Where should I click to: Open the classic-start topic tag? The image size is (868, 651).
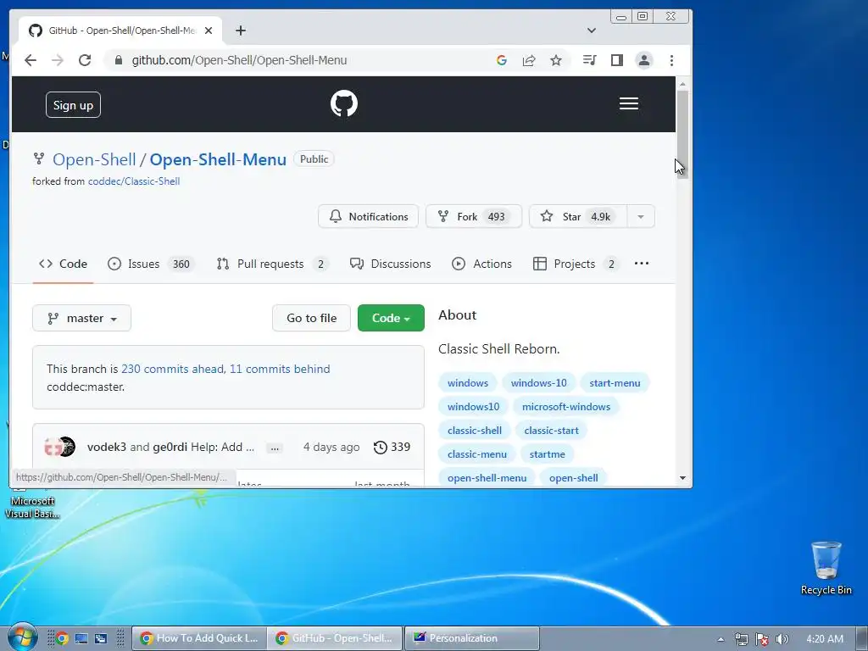[x=551, y=431]
